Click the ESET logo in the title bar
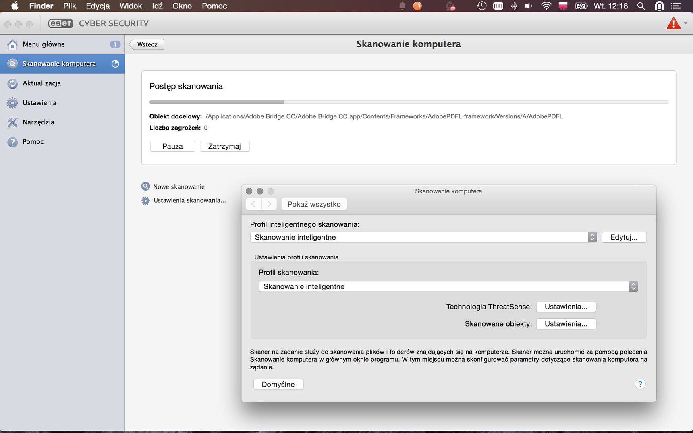 tap(60, 23)
